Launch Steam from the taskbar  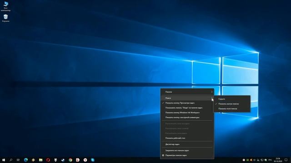tap(63, 160)
